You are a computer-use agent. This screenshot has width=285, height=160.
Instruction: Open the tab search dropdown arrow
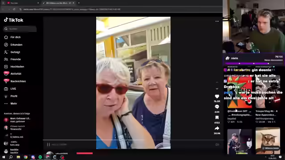(x=3, y=3)
